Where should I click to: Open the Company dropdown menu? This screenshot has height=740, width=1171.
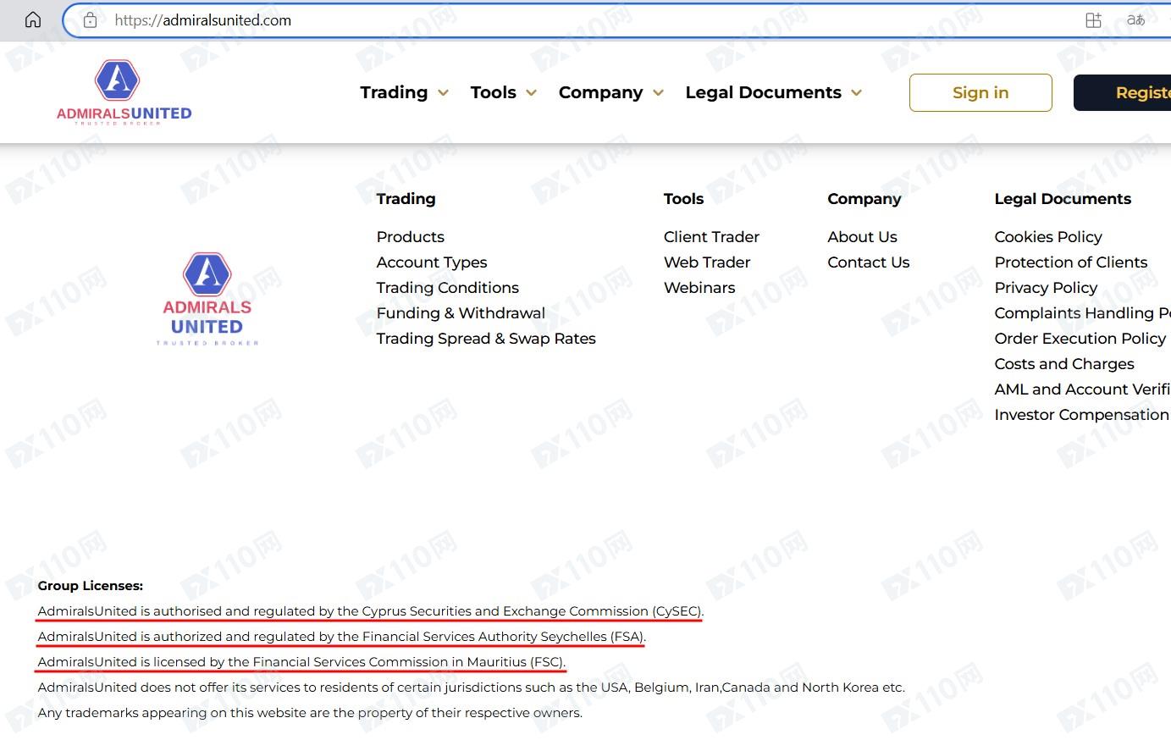[610, 92]
